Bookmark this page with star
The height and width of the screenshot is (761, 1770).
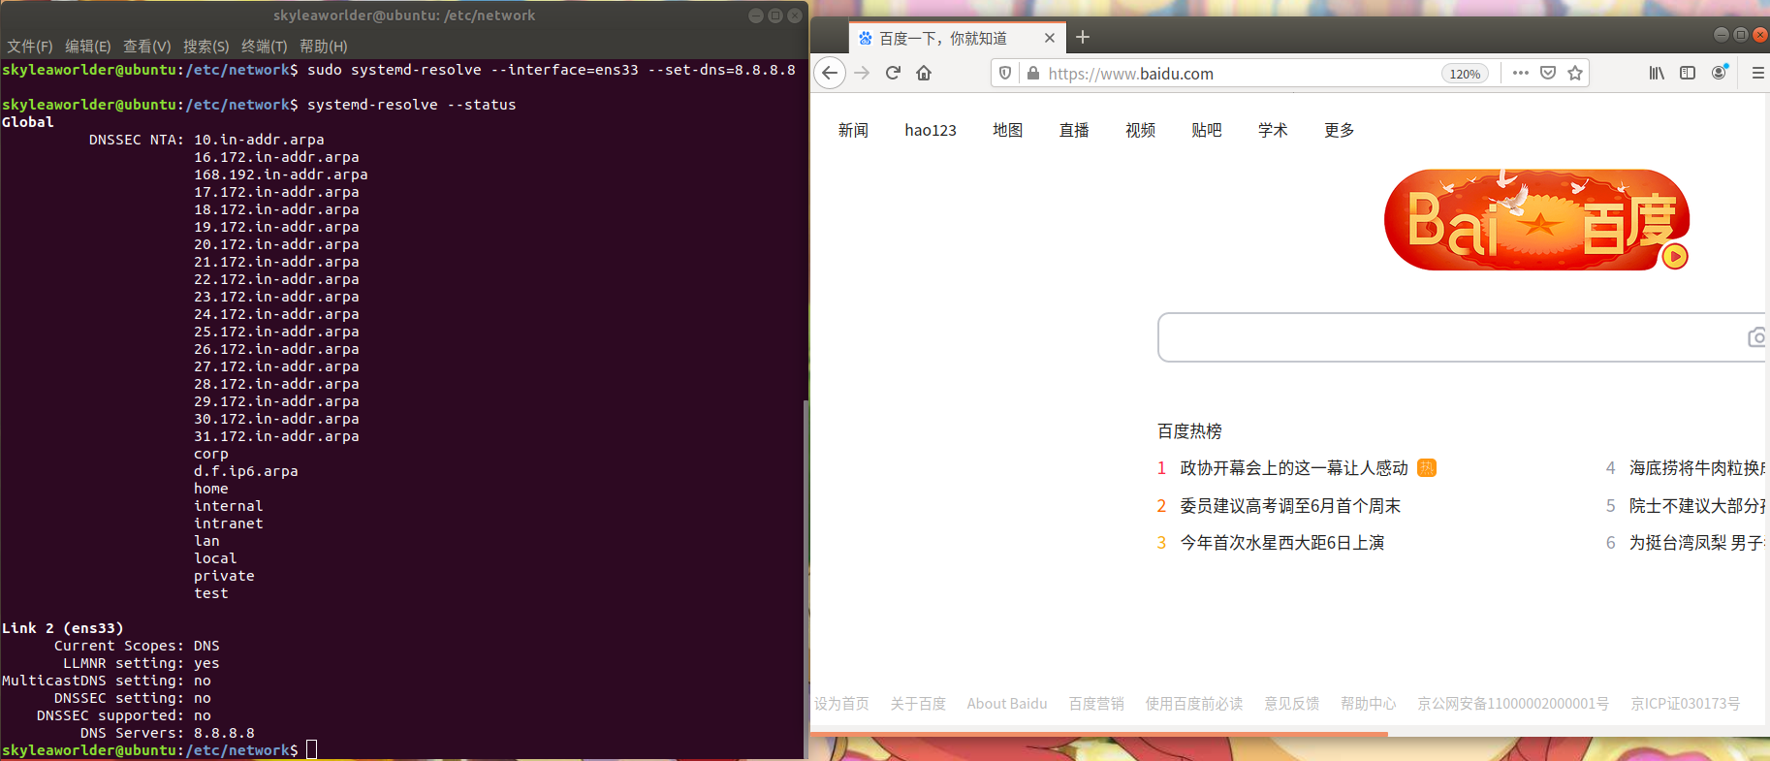[x=1575, y=73]
